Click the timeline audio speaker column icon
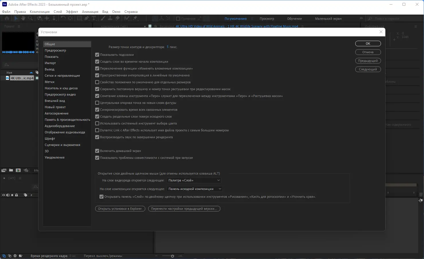Viewport: 424px width, 259px height. tap(8, 195)
